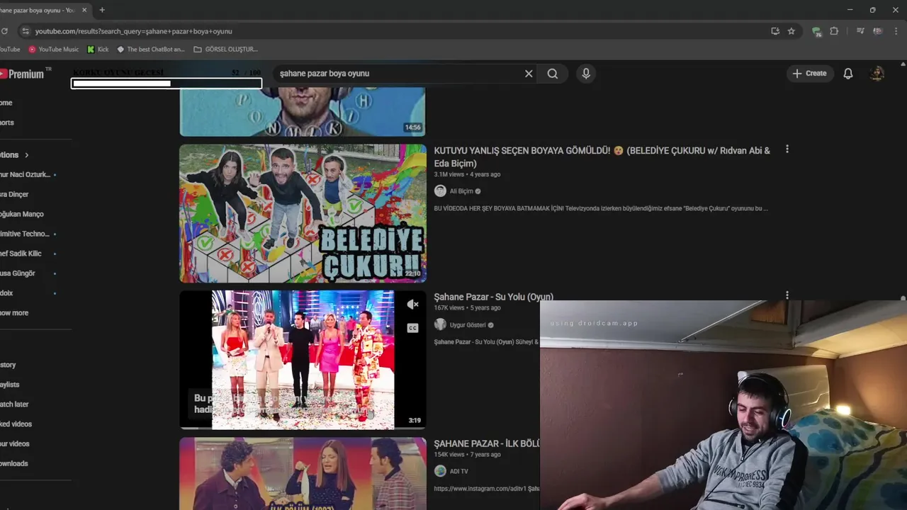Open Your videos in the sidebar
The height and width of the screenshot is (510, 907).
(x=15, y=444)
